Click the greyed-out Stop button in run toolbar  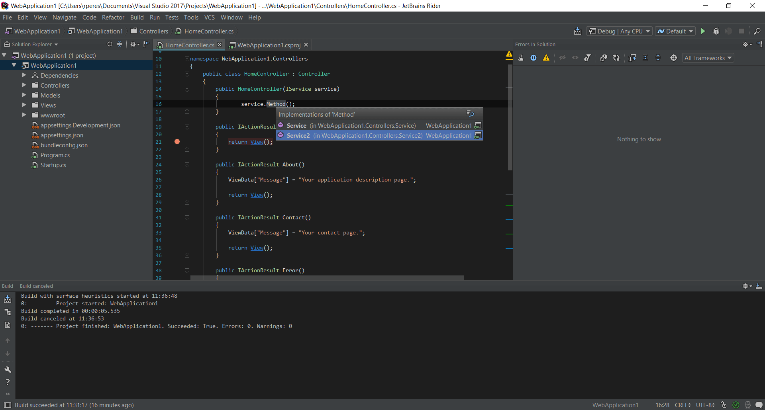(x=741, y=31)
